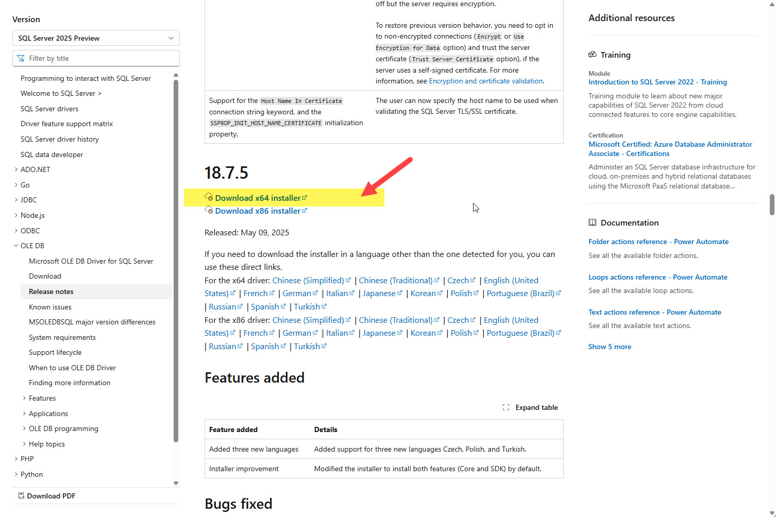
Task: Open Known issues in sidebar
Action: tap(50, 307)
